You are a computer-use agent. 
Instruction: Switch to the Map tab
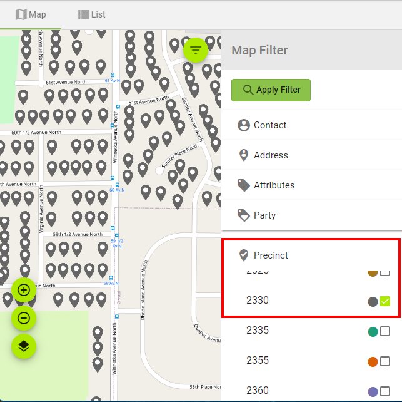tap(31, 14)
